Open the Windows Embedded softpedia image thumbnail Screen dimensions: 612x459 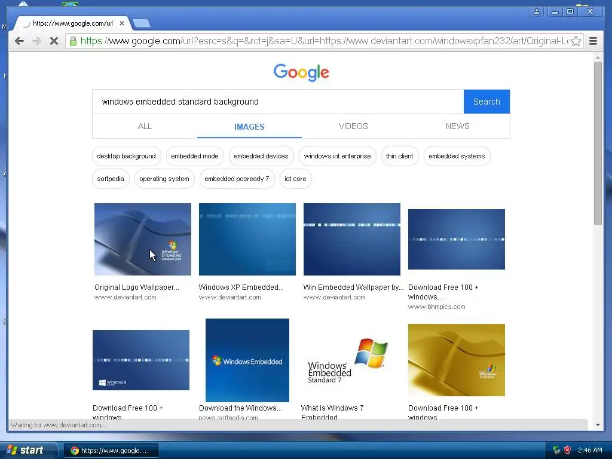247,360
